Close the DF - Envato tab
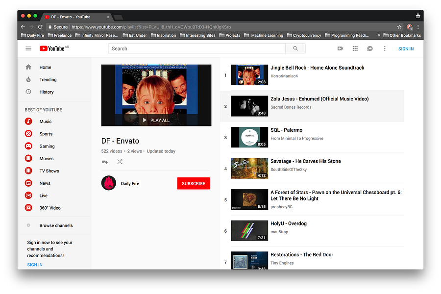Image resolution: width=441 pixels, height=294 pixels. click(x=107, y=17)
